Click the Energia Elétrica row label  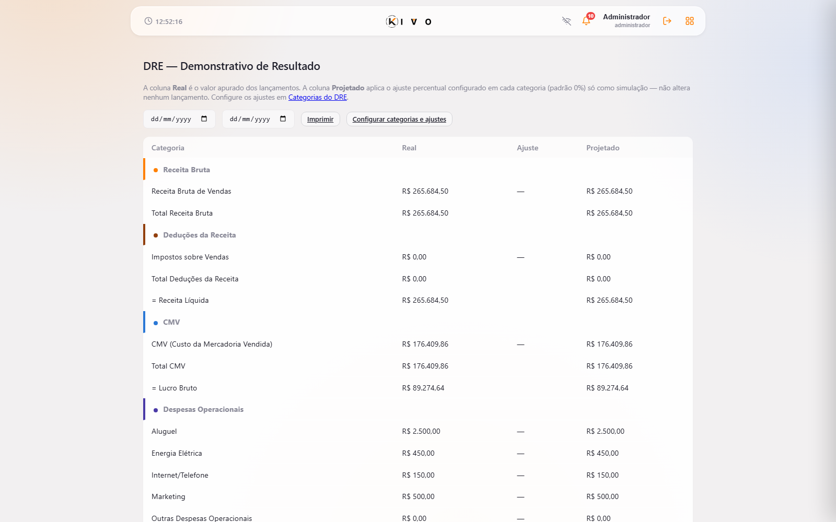point(177,453)
